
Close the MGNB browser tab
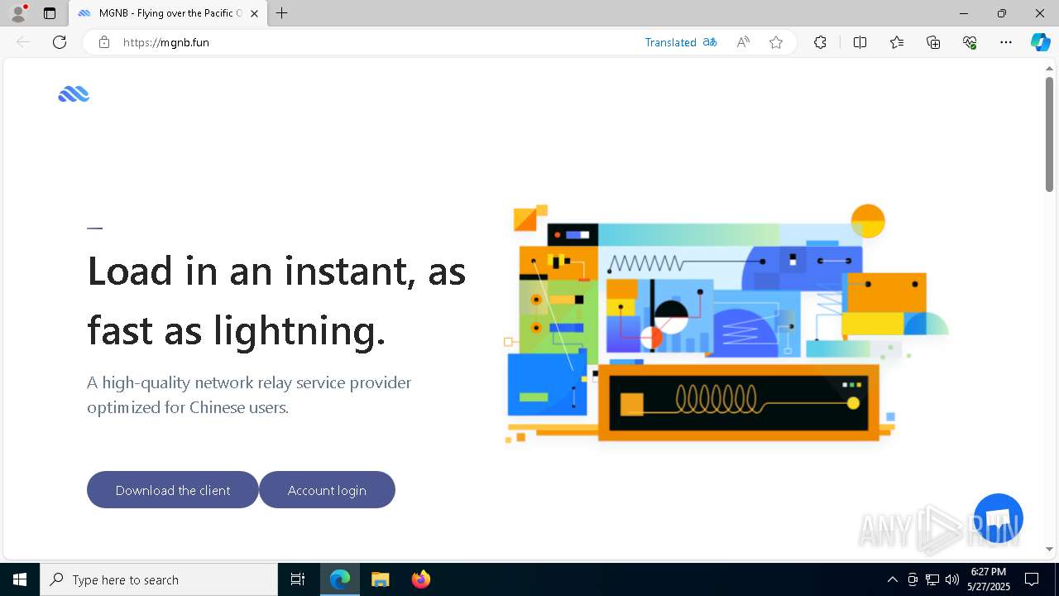tap(254, 13)
